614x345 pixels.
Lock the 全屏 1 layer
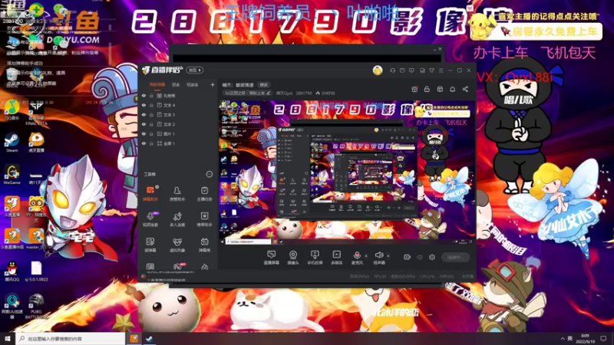point(151,143)
